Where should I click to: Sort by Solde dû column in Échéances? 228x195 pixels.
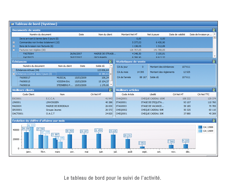100,66
